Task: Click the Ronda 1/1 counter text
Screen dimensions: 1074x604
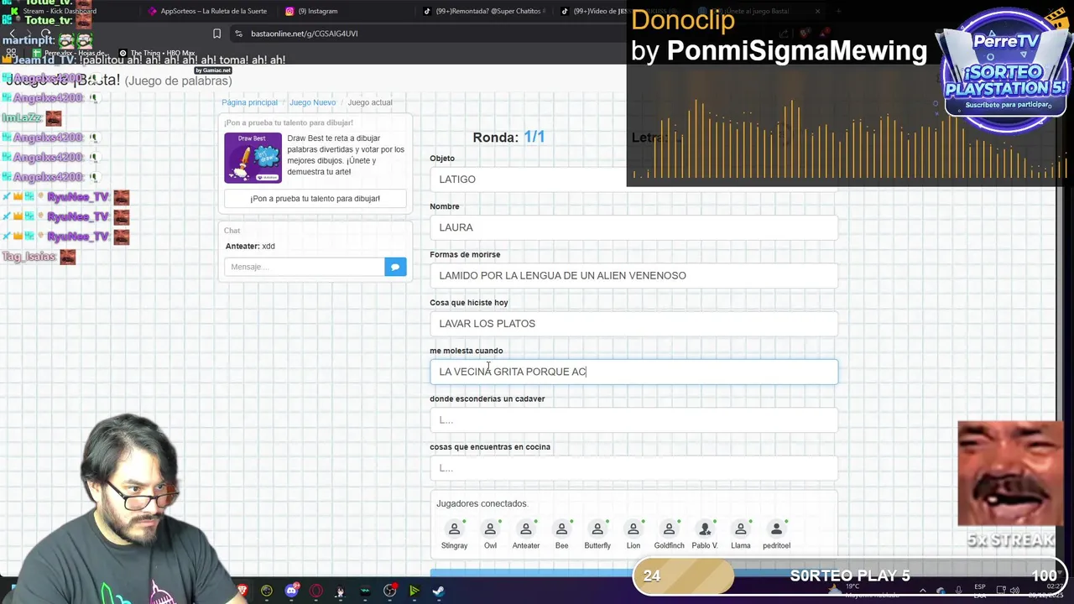Action: pyautogui.click(x=508, y=137)
